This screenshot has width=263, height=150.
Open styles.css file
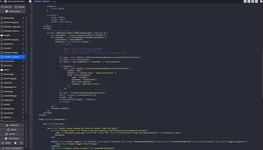click(x=8, y=118)
